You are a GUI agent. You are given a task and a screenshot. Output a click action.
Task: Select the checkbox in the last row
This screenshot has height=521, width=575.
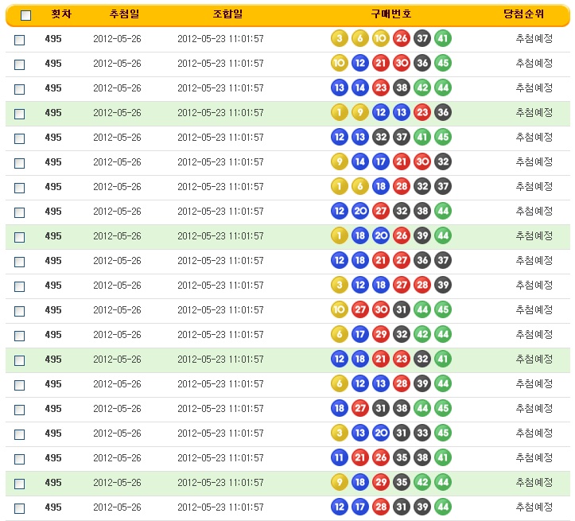tap(20, 508)
